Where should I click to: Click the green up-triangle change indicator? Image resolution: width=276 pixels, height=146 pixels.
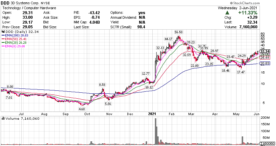[227, 13]
